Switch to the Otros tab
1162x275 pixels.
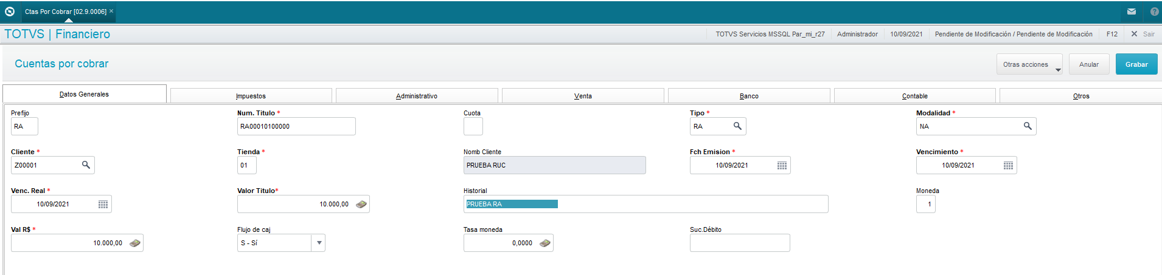1081,96
